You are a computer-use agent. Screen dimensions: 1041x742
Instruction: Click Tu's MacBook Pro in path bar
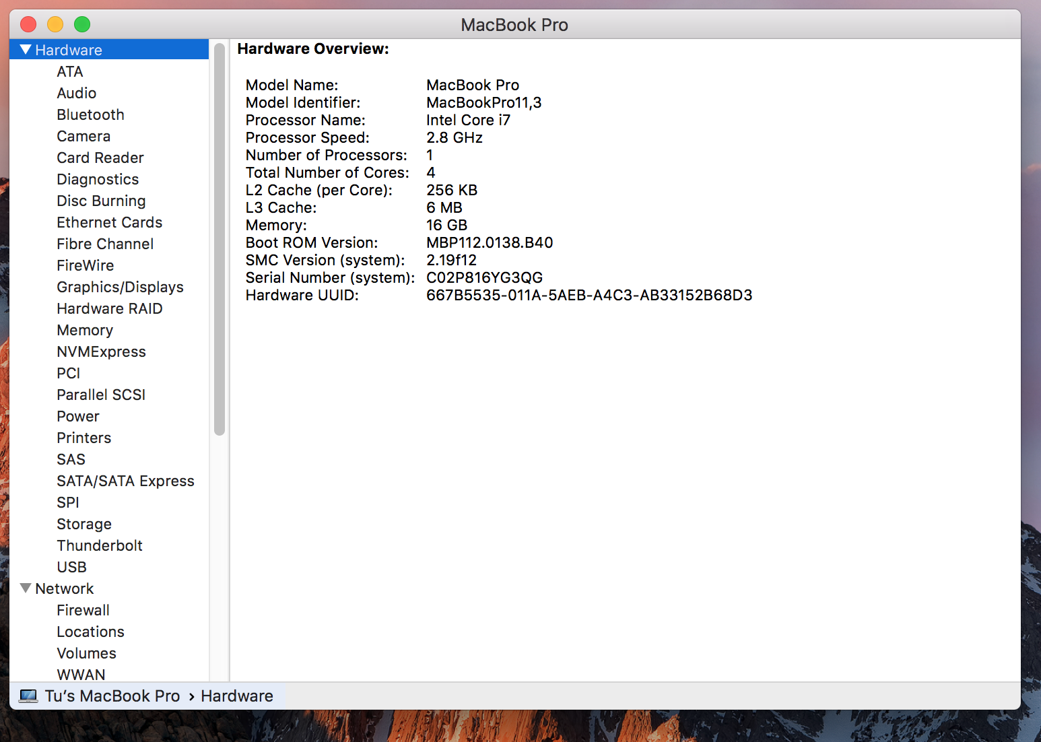tap(112, 696)
